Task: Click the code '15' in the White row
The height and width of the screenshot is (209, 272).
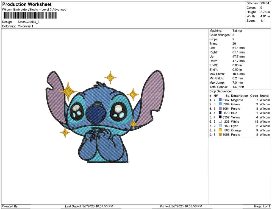Action: (x=256, y=122)
